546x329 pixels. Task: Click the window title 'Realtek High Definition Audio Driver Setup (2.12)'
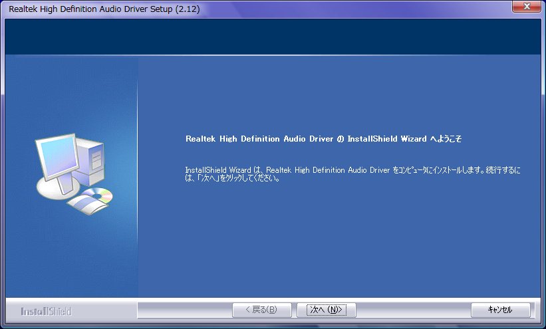click(x=104, y=9)
